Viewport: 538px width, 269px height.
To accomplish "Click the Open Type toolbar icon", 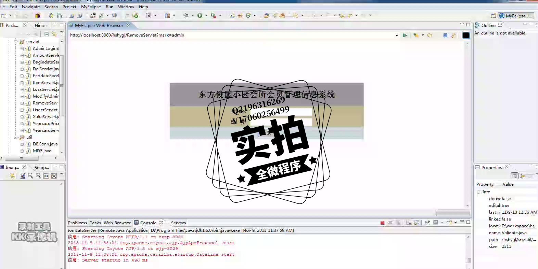I will (x=266, y=15).
